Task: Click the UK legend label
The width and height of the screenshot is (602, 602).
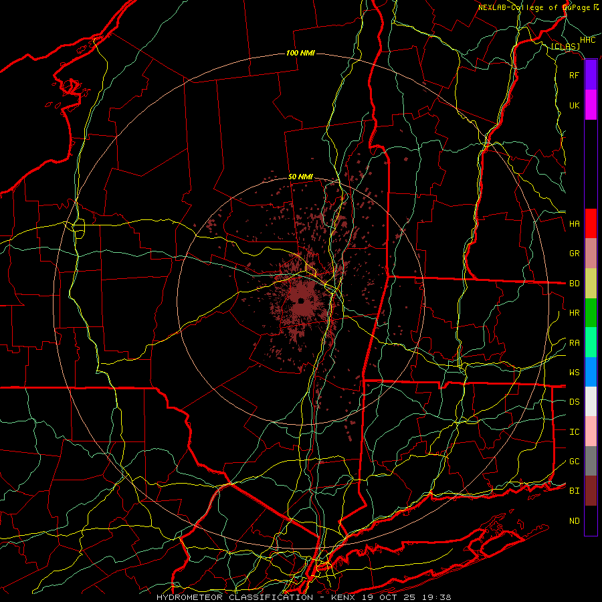Action: tap(574, 105)
